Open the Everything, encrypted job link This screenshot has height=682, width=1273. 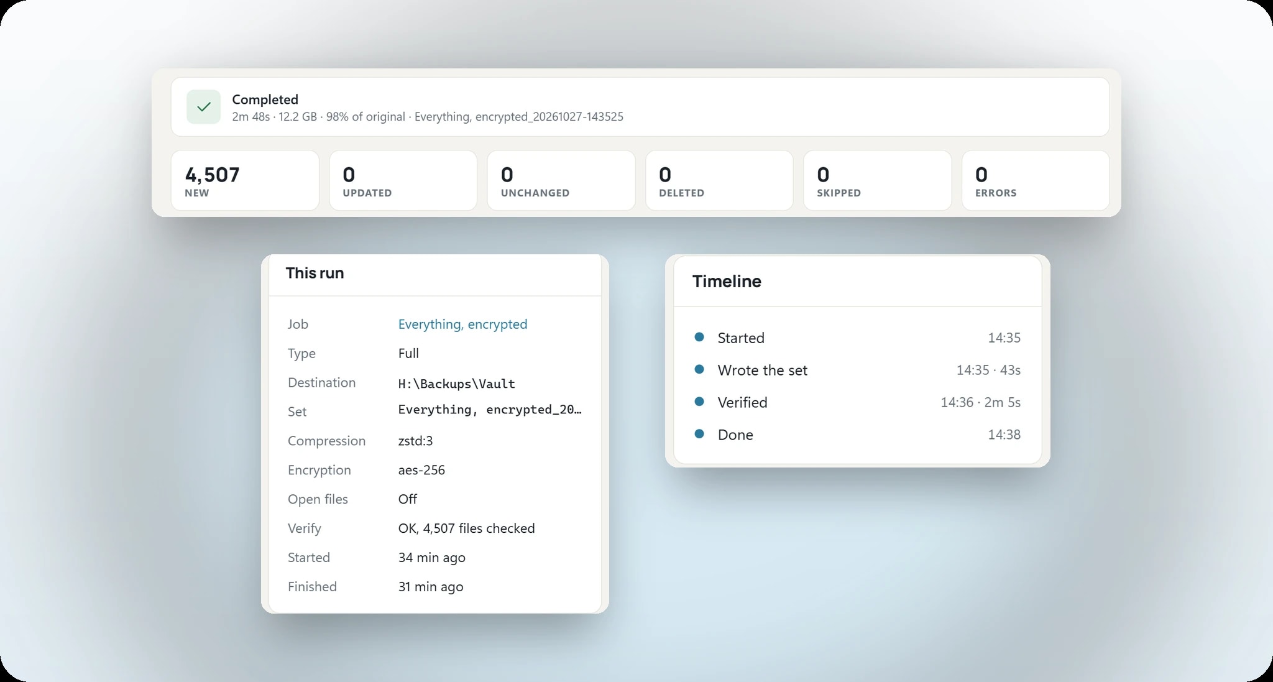click(462, 324)
